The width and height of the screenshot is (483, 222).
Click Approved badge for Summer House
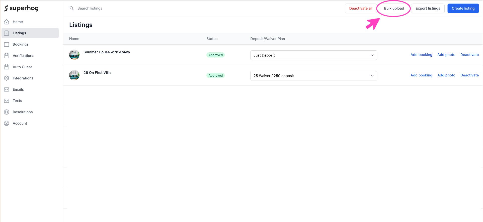click(x=215, y=55)
